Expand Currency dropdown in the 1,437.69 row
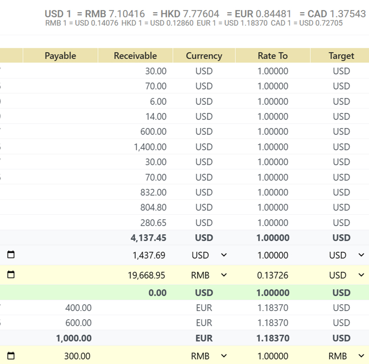The width and height of the screenshot is (369, 364). click(224, 255)
